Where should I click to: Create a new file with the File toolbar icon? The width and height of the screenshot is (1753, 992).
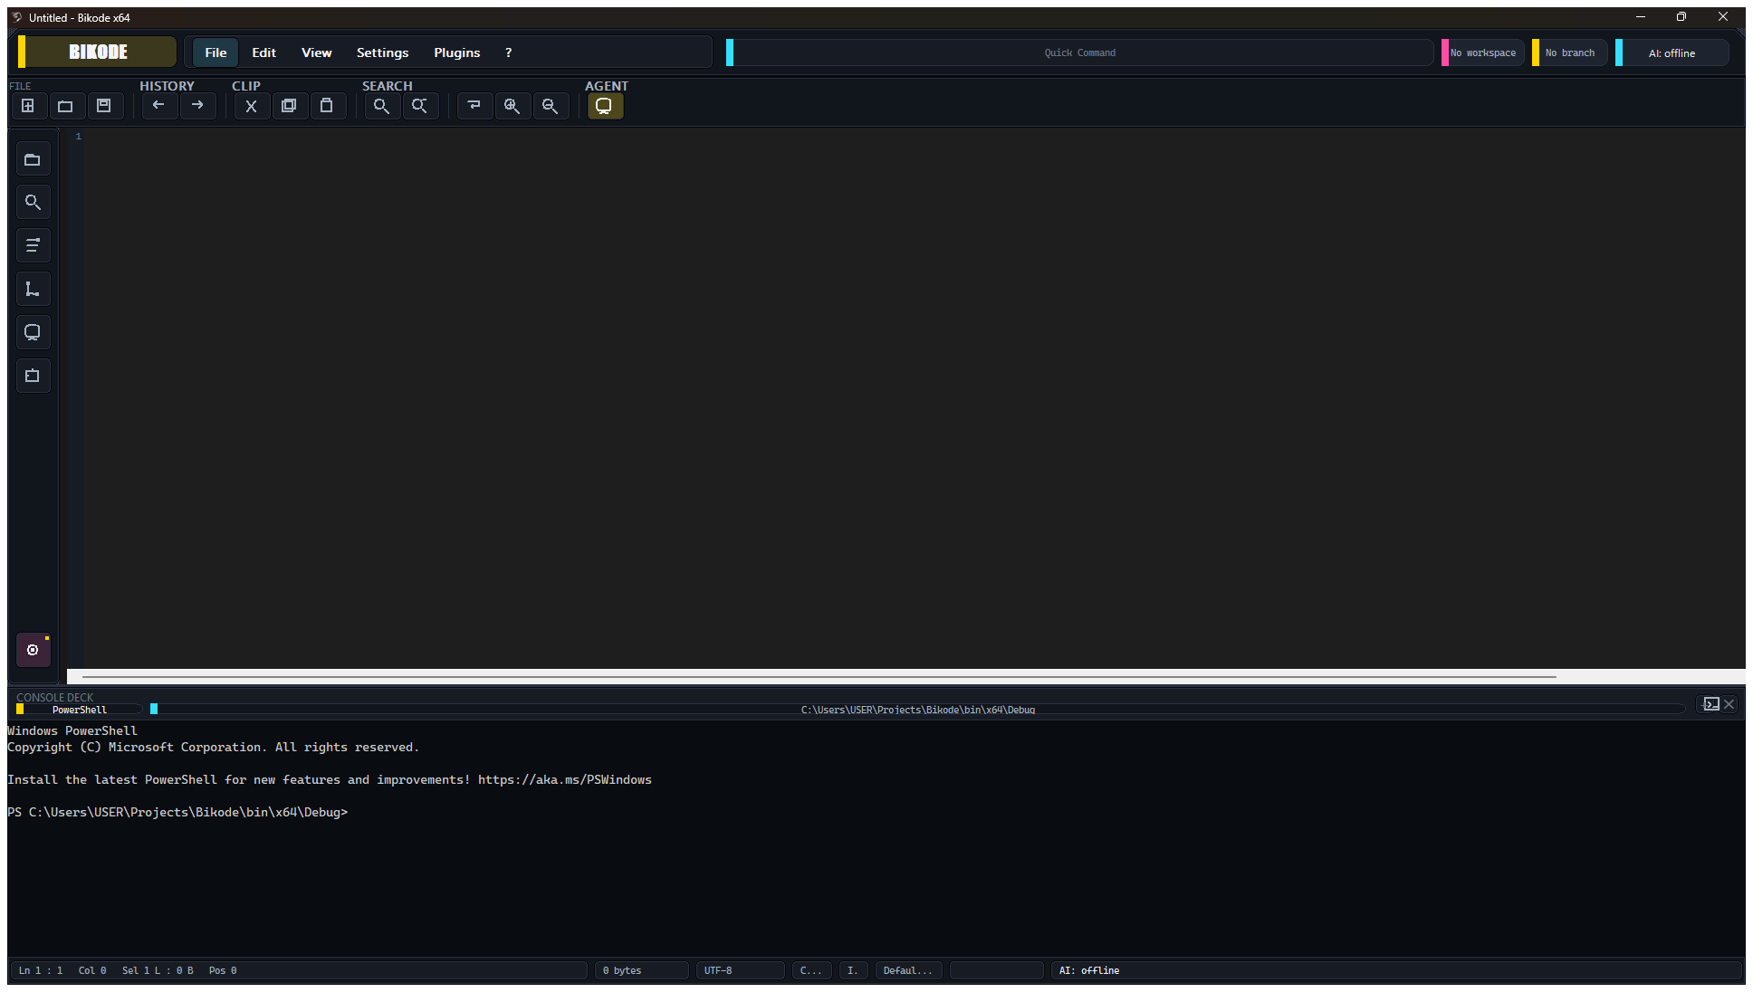click(29, 106)
